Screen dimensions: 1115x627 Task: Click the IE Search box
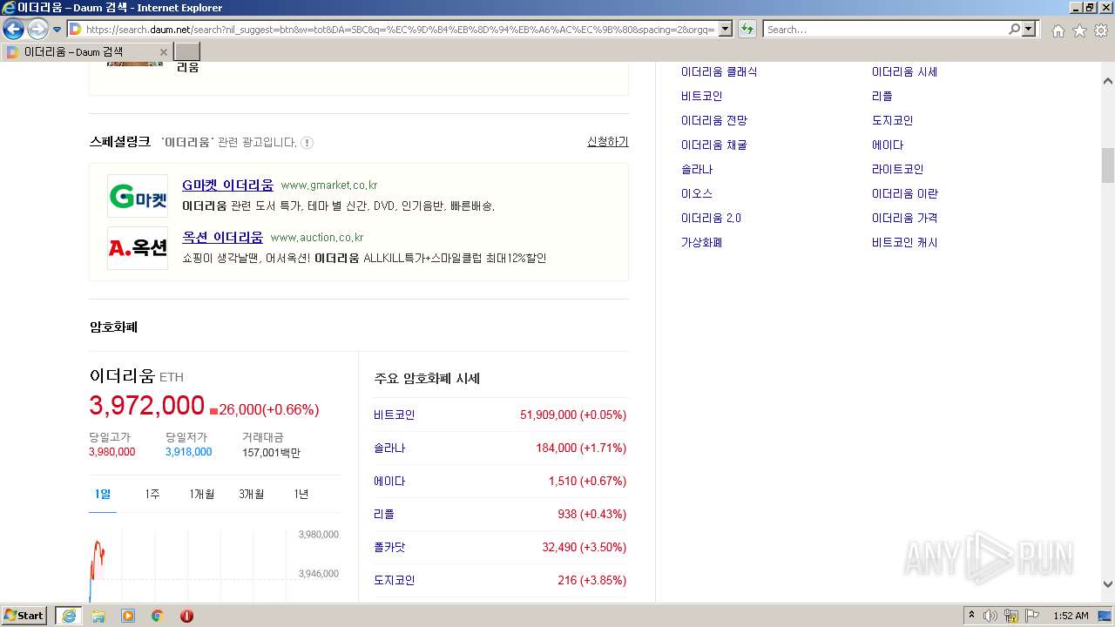(884, 30)
